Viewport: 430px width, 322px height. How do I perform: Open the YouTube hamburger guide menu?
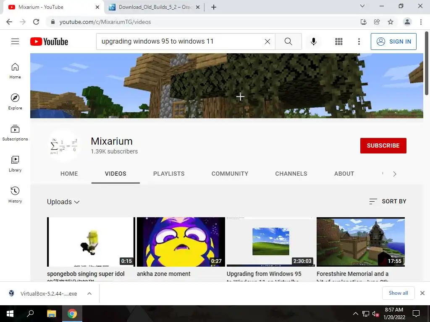tap(15, 42)
